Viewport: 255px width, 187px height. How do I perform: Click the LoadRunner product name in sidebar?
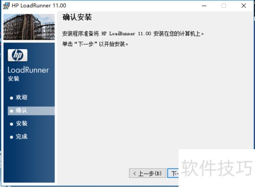tap(28, 70)
